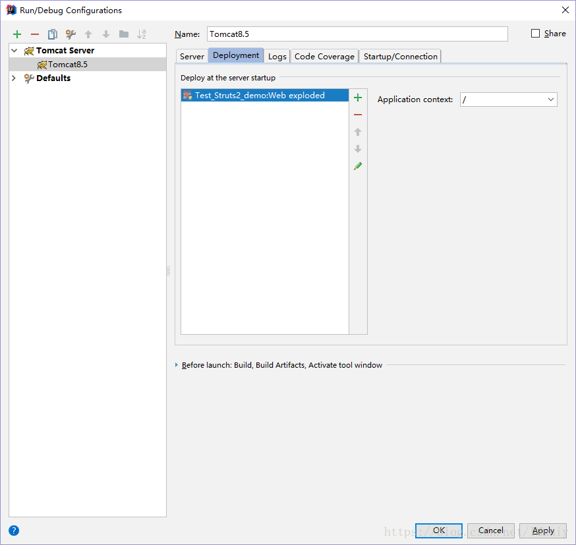
Task: Select Test_Struts2_demo:Web exploded artifact
Action: click(264, 95)
